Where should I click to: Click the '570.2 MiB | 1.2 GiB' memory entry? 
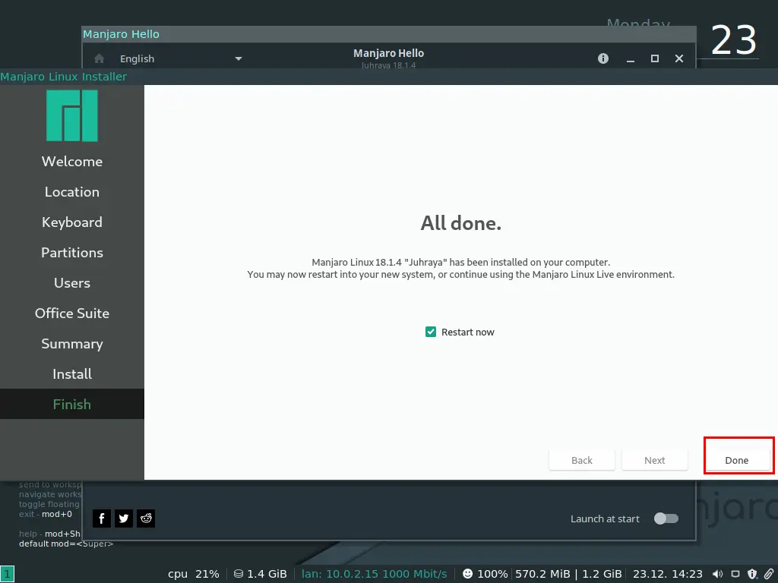click(x=568, y=574)
